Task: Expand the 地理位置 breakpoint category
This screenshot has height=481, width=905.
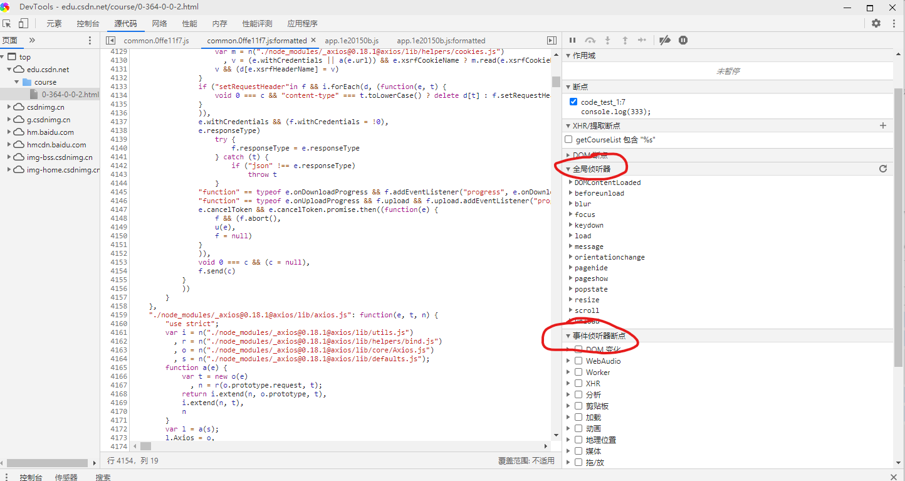Action: click(x=568, y=440)
